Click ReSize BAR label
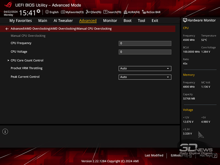220x165 pixels. tap(153, 12)
